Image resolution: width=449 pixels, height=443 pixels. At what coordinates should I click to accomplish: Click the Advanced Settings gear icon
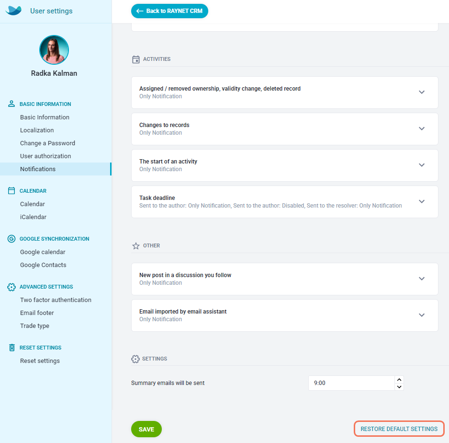tap(11, 287)
